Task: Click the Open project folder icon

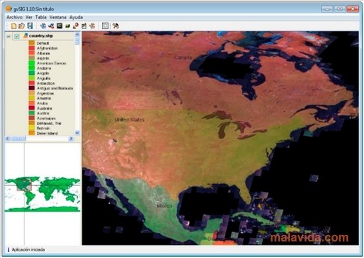Action: click(22, 26)
